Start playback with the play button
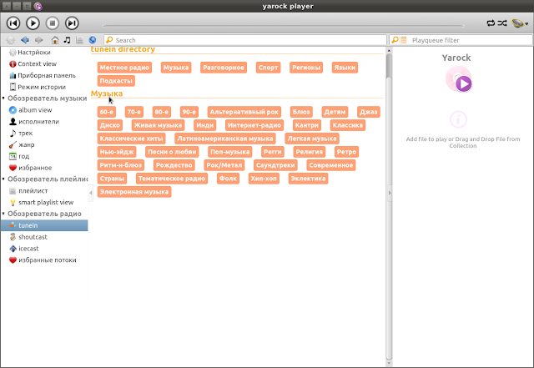The width and height of the screenshot is (534, 368). coord(33,23)
